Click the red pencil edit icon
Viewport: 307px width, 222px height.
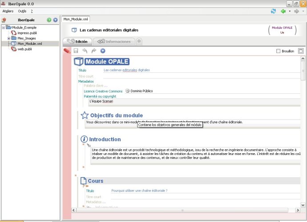[67, 51]
